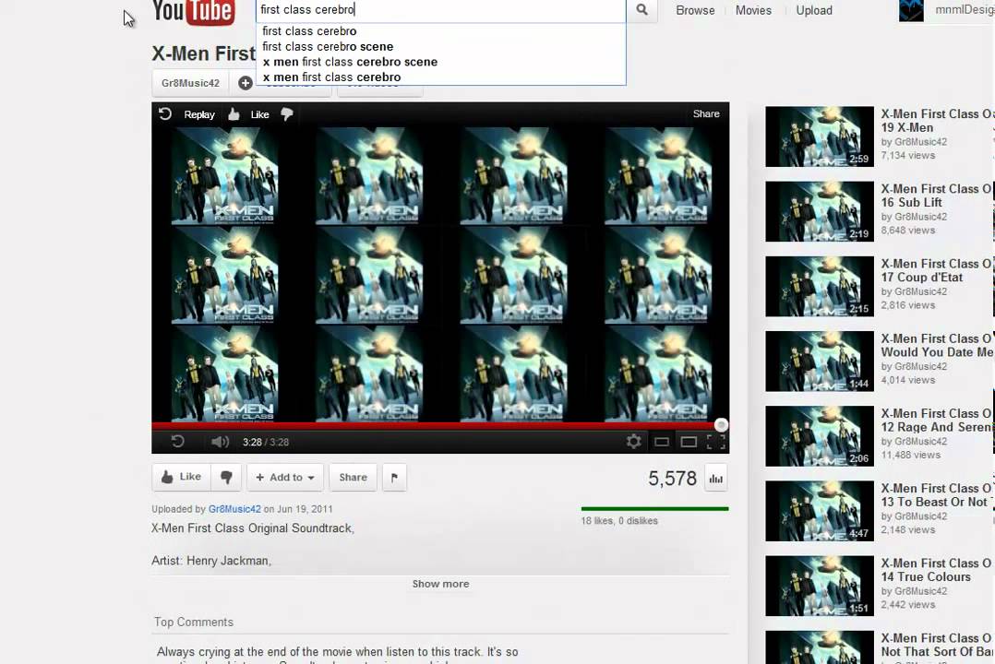Open the '16 Sub Lift' video thumbnail
This screenshot has width=995, height=664.
[x=820, y=211]
